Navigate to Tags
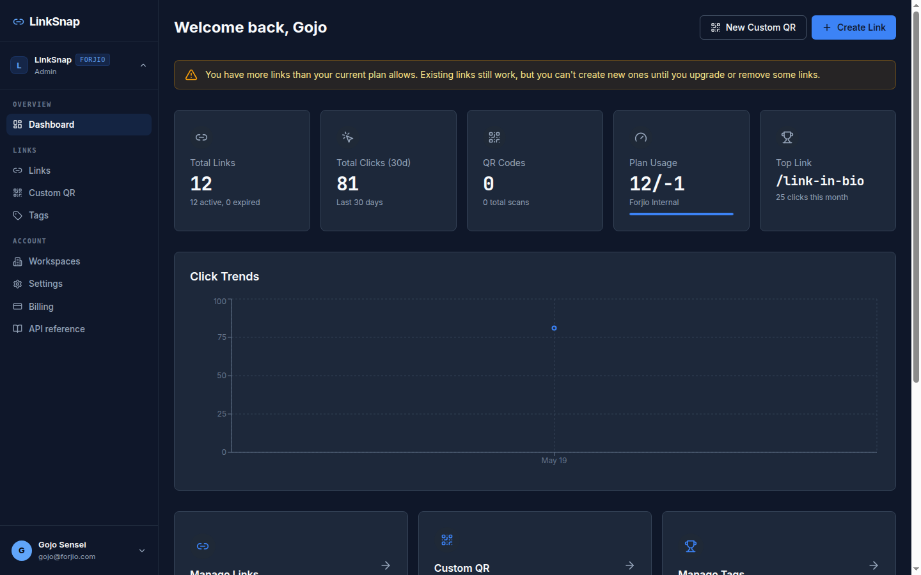 pos(79,215)
